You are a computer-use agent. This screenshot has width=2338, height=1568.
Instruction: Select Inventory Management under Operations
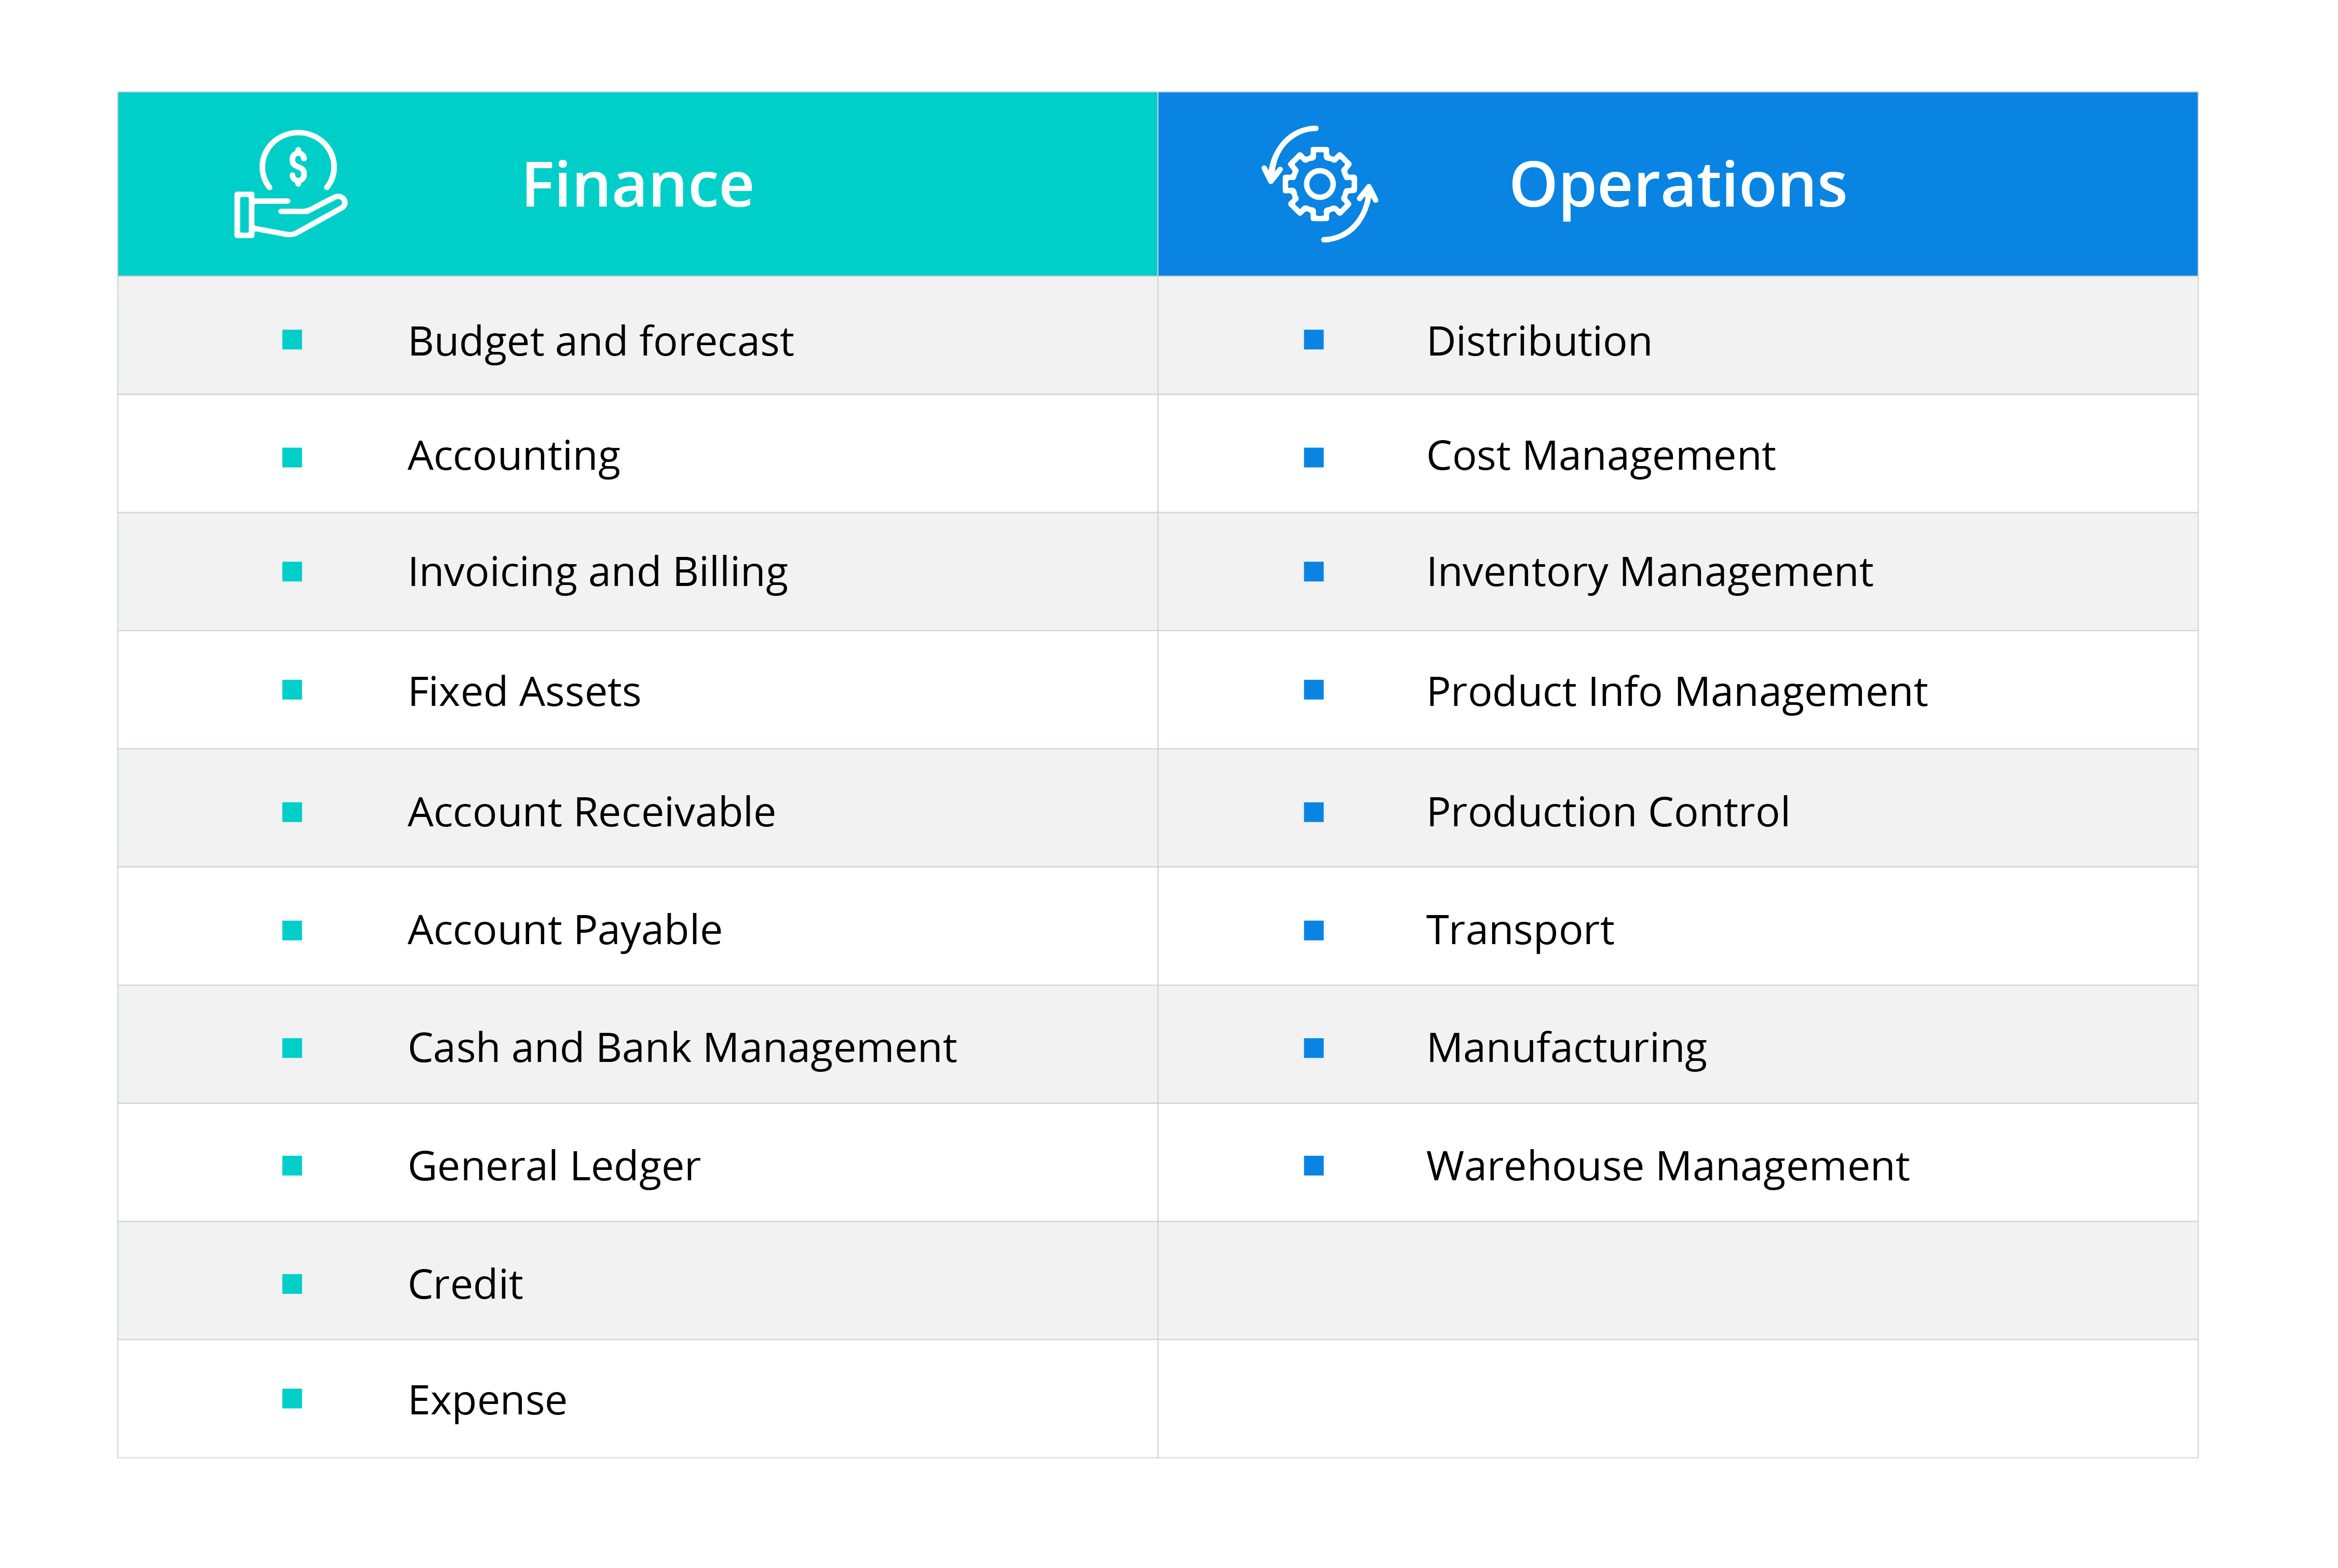pos(1650,573)
